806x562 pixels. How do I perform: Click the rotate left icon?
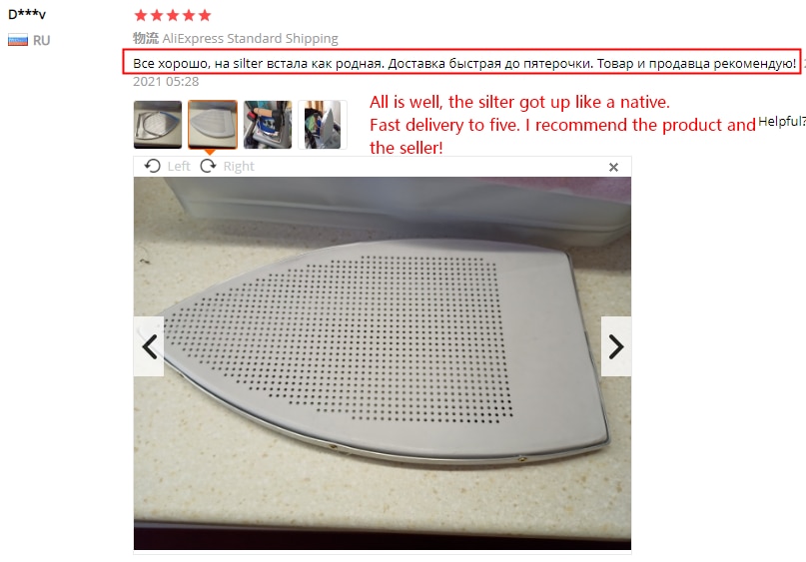click(x=152, y=166)
